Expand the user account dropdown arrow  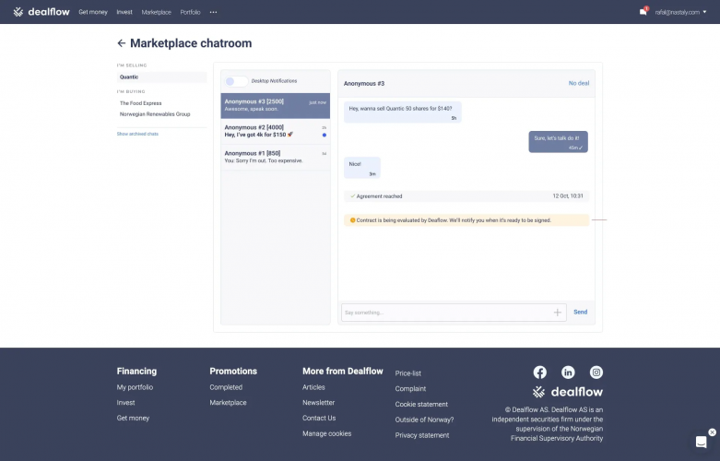point(704,12)
